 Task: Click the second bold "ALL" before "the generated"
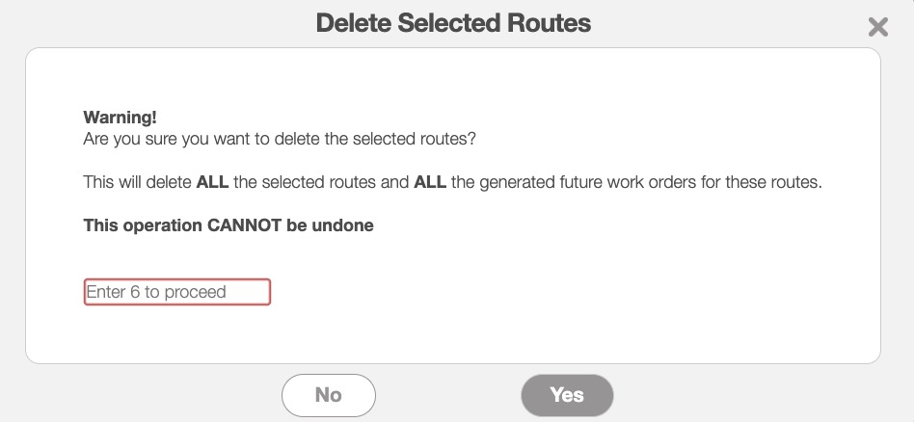pyautogui.click(x=430, y=182)
